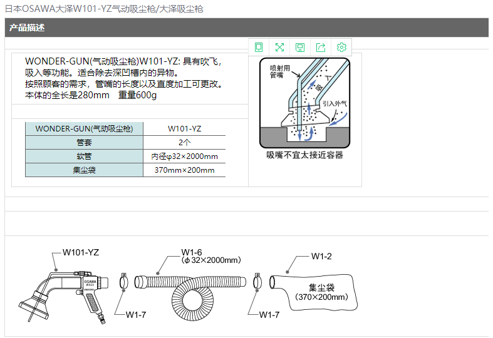This screenshot has height=338, width=493.
Task: Click the W101-YZ table cell
Action: tap(184, 128)
